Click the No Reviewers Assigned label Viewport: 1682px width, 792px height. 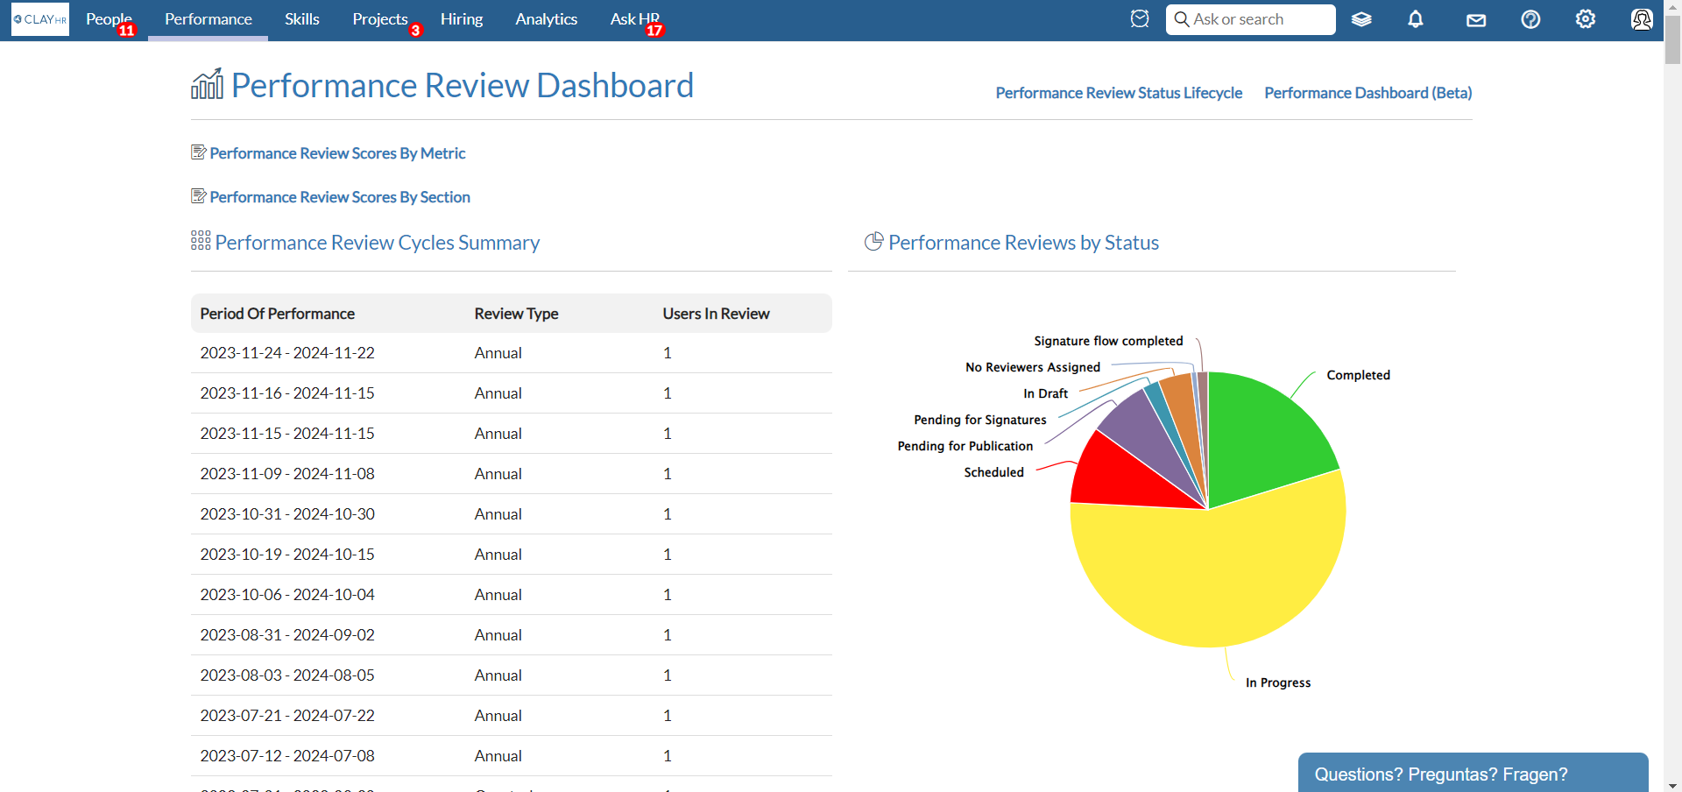[1032, 367]
